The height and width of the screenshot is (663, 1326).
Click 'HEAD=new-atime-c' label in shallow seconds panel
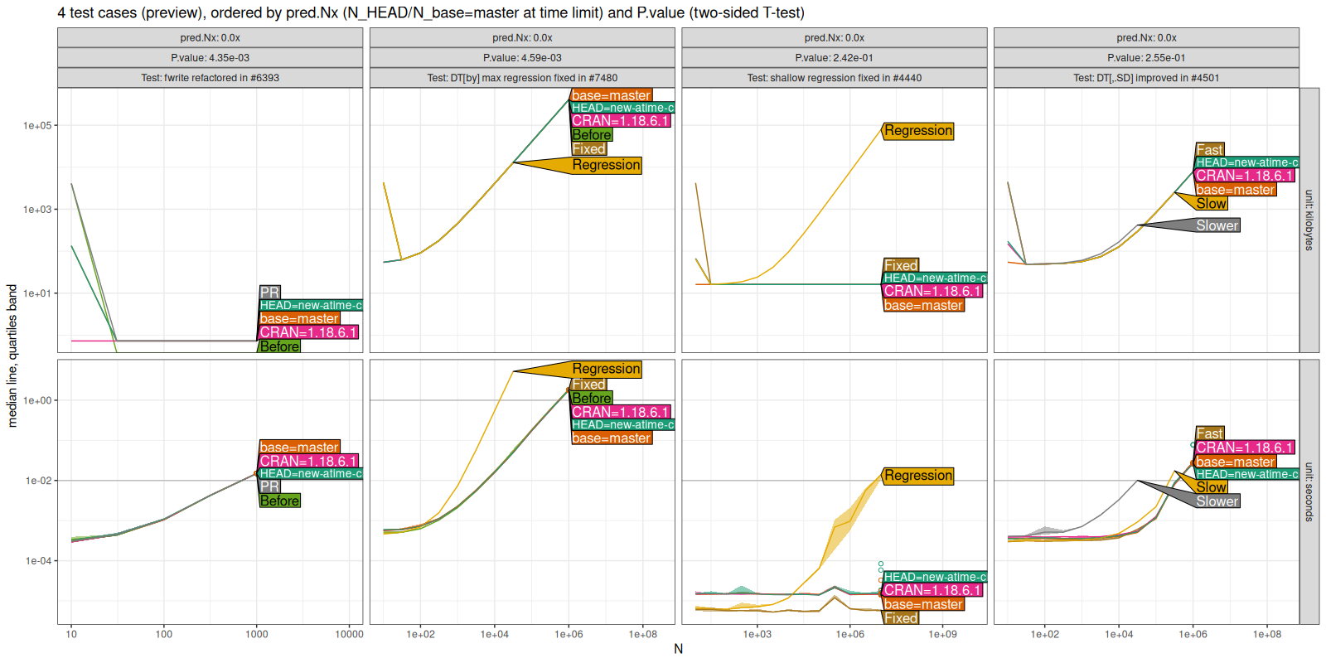click(x=936, y=578)
